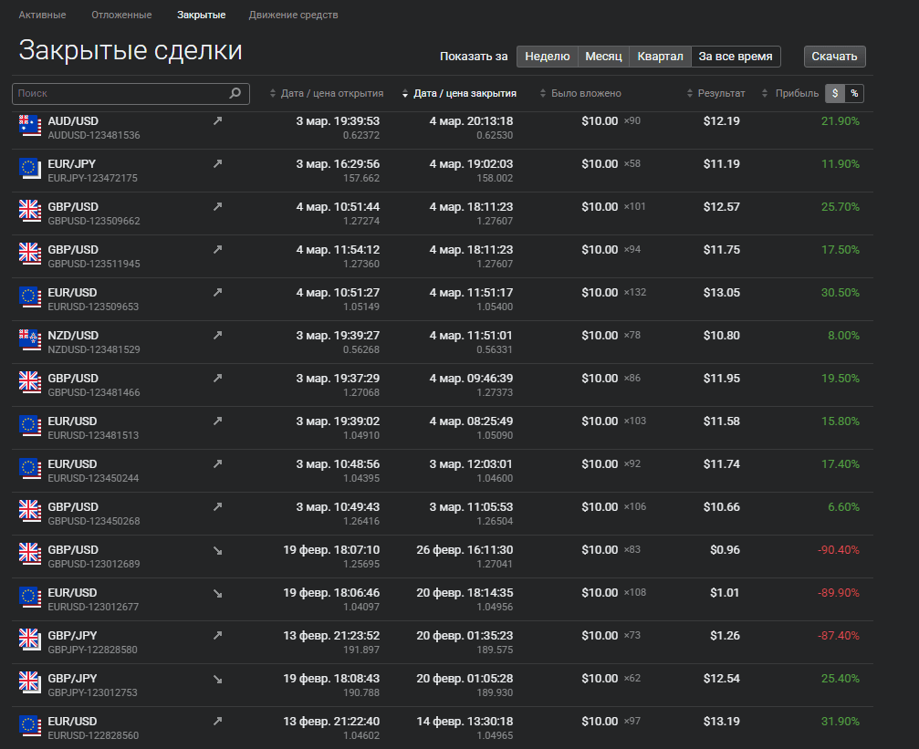Open the Активные tab

(42, 15)
